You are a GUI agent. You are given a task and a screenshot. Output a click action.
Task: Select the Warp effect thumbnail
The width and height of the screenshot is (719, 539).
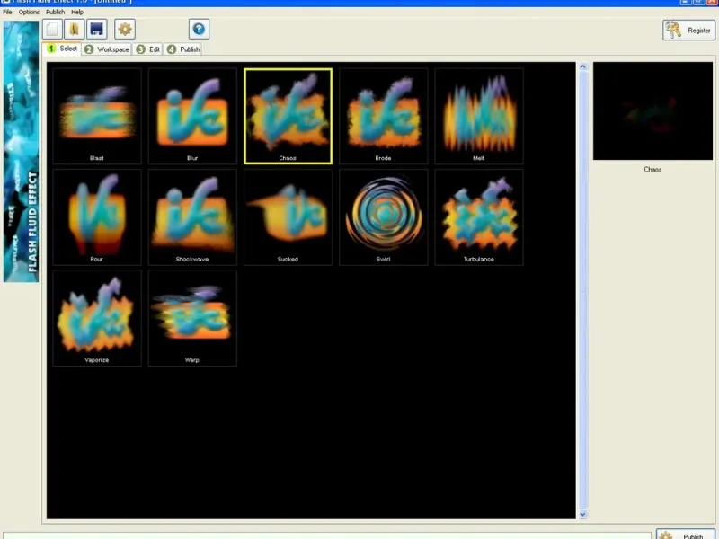pyautogui.click(x=192, y=318)
